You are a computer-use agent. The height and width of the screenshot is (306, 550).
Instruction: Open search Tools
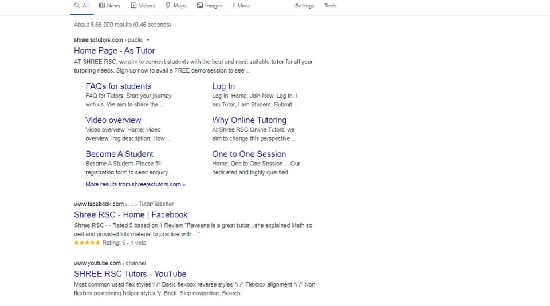pos(330,6)
